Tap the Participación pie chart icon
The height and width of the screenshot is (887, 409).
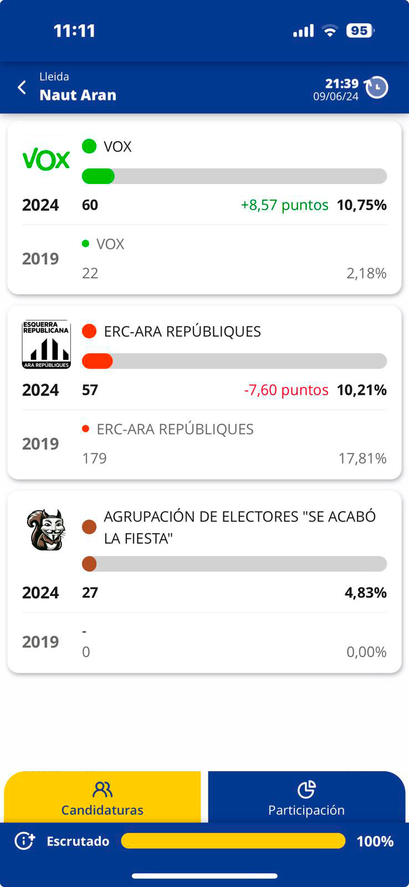(x=306, y=789)
